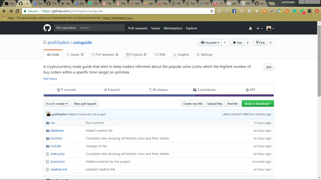Image resolution: width=321 pixels, height=180 pixels.
Task: Click Create new file button
Action: click(193, 104)
